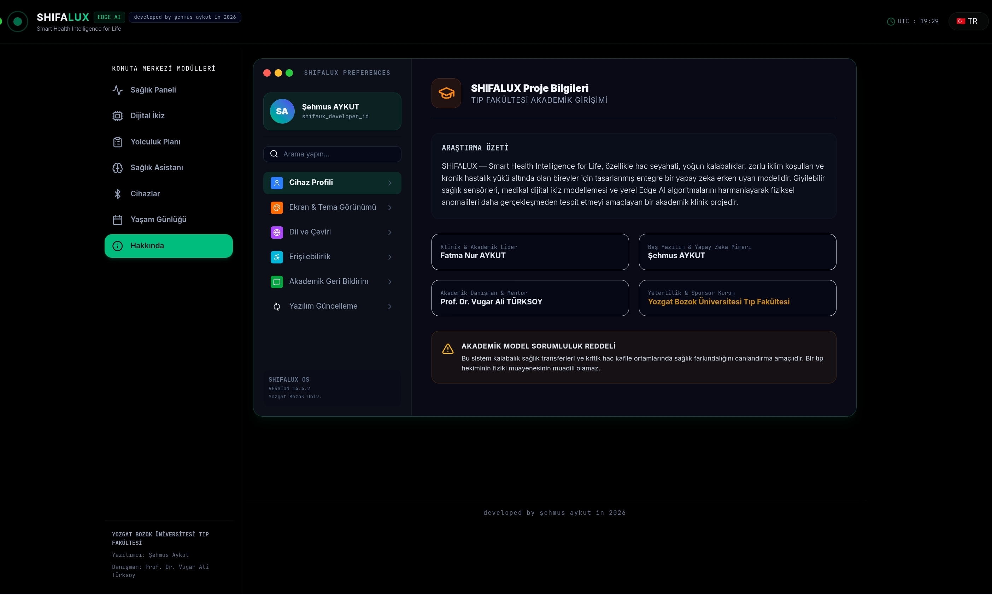Click the SHIFALUX circular logo icon

[x=18, y=22]
